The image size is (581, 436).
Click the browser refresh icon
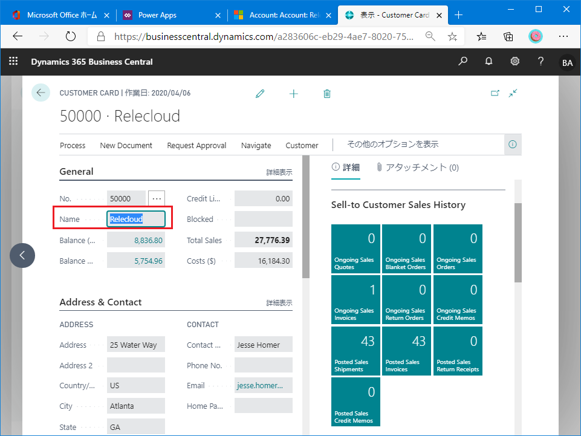tap(70, 36)
